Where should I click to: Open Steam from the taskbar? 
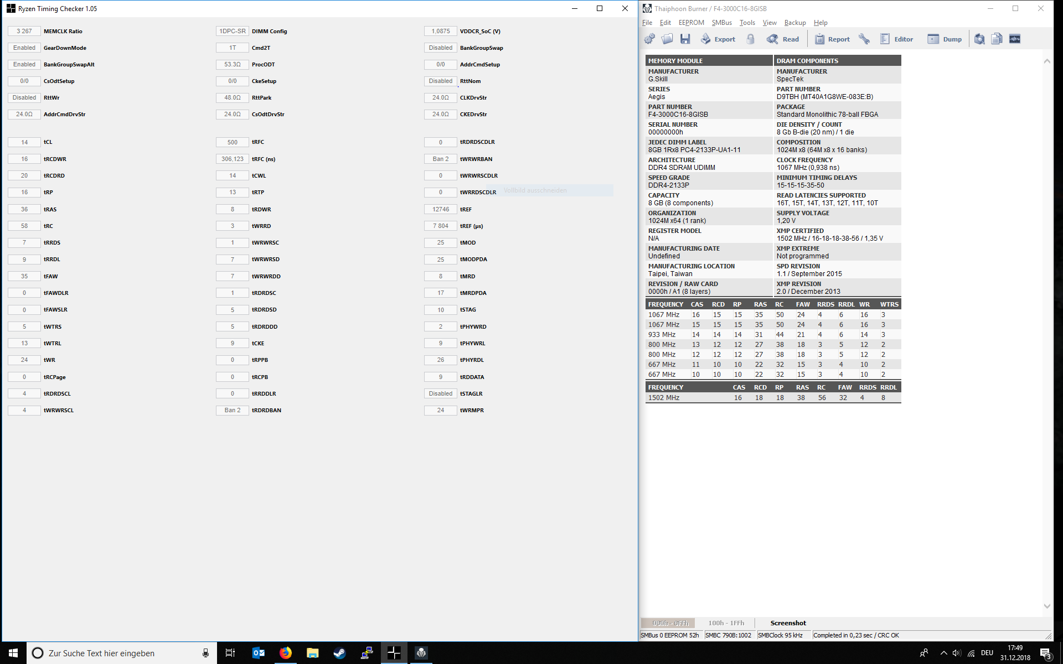(339, 653)
